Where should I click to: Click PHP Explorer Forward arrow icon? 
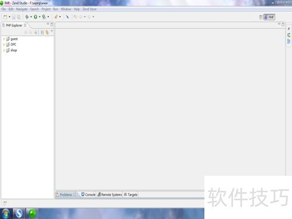point(30,32)
